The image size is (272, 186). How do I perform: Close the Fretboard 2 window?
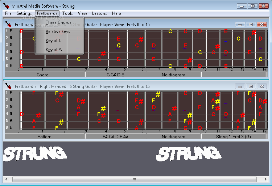tap(261, 86)
